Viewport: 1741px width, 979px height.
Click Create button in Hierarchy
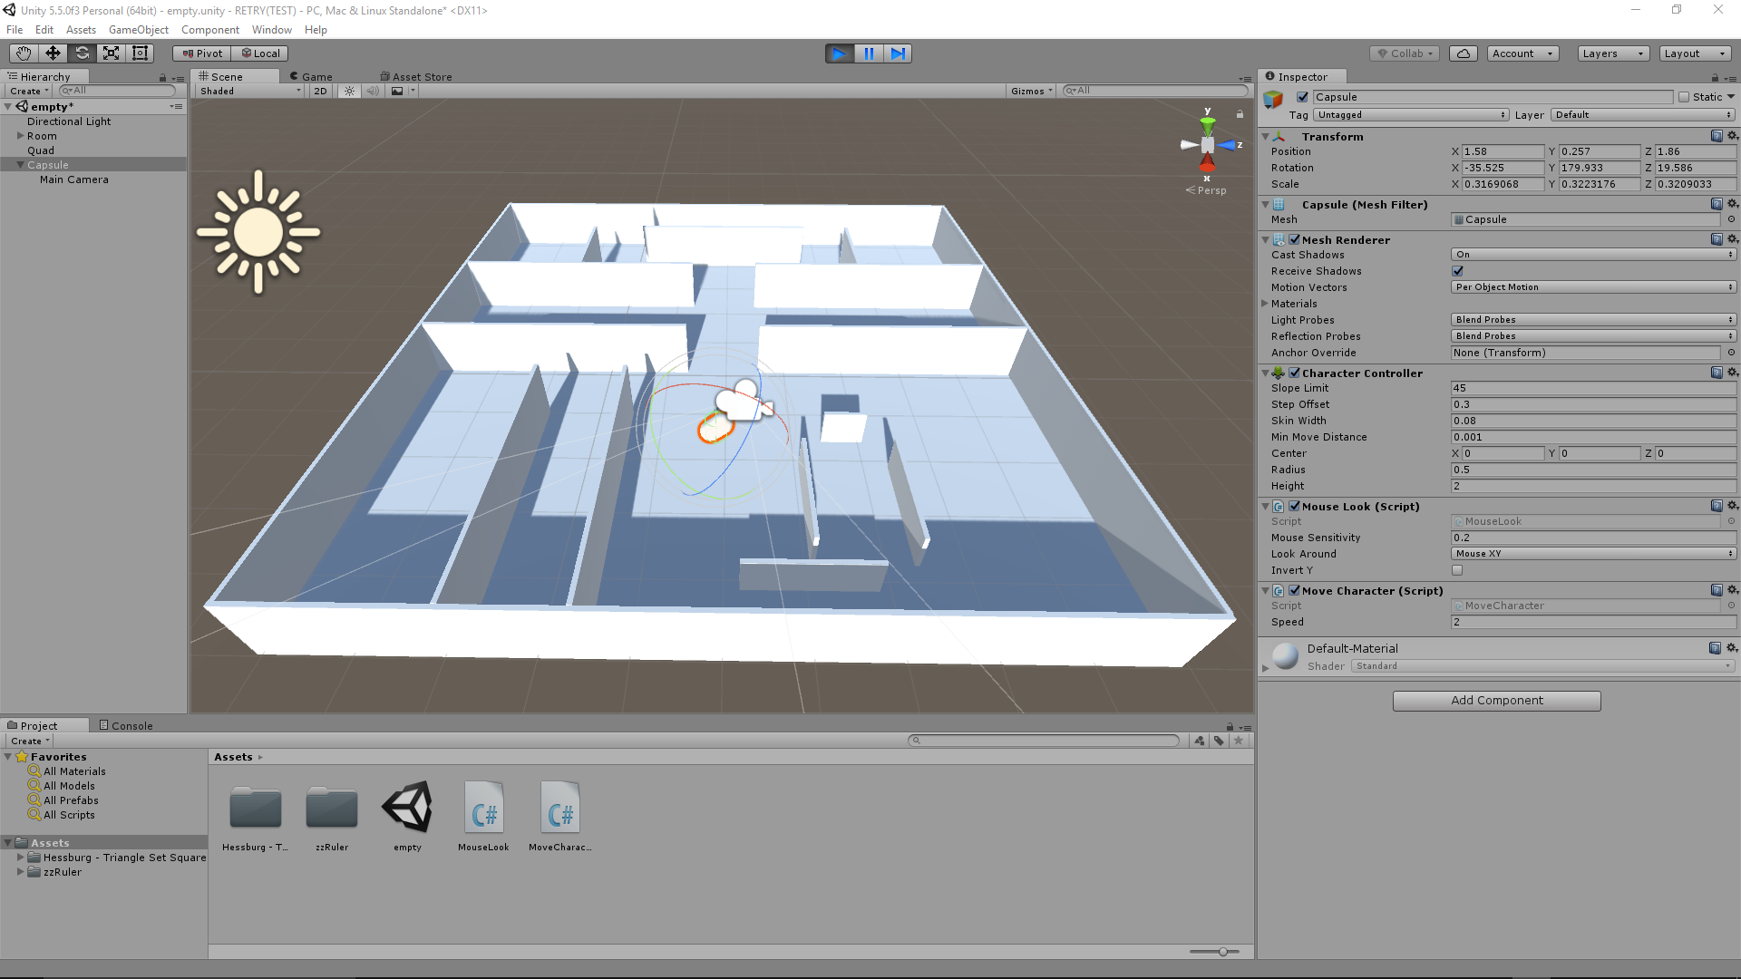tap(29, 91)
